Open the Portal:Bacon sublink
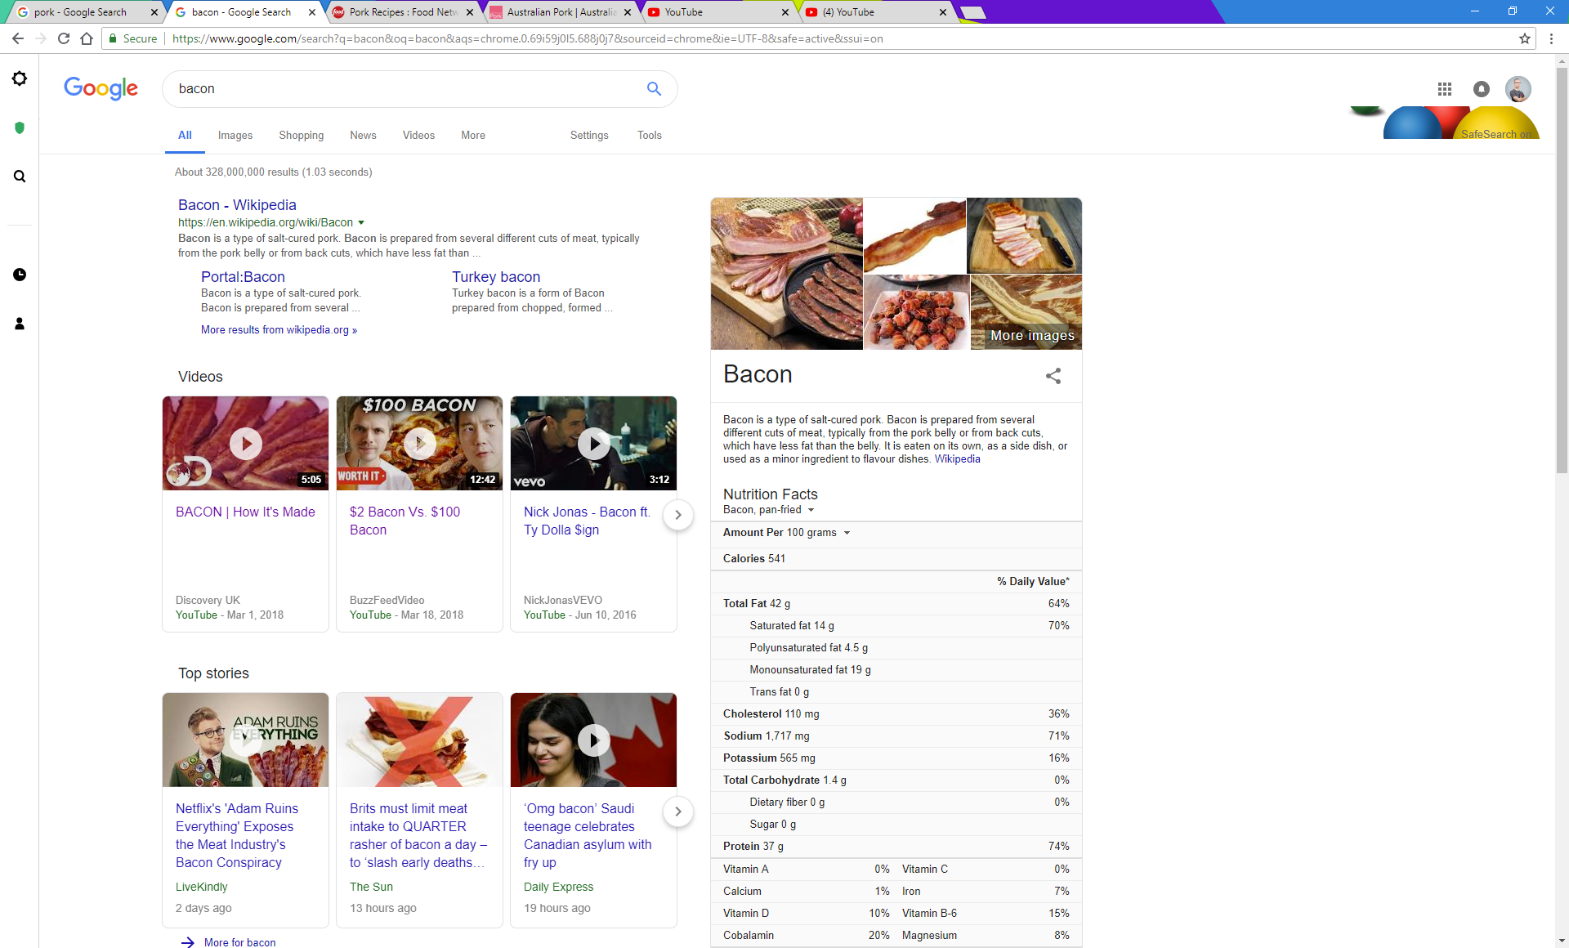This screenshot has height=948, width=1569. (243, 277)
